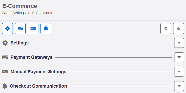This screenshot has height=93, width=186.
Task: Click the Settings section heading
Action: pos(19,43)
